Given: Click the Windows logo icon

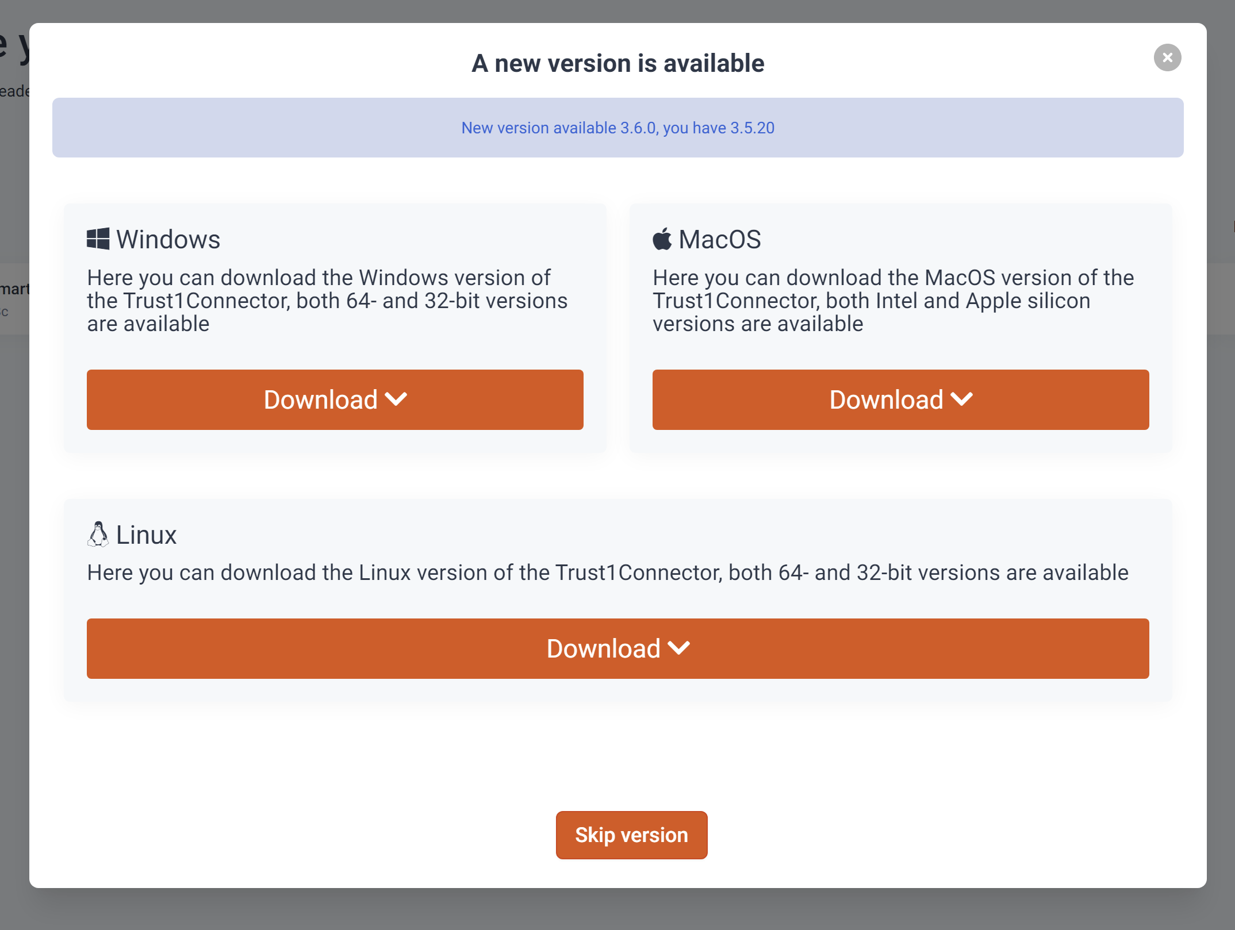Looking at the screenshot, I should [x=98, y=239].
